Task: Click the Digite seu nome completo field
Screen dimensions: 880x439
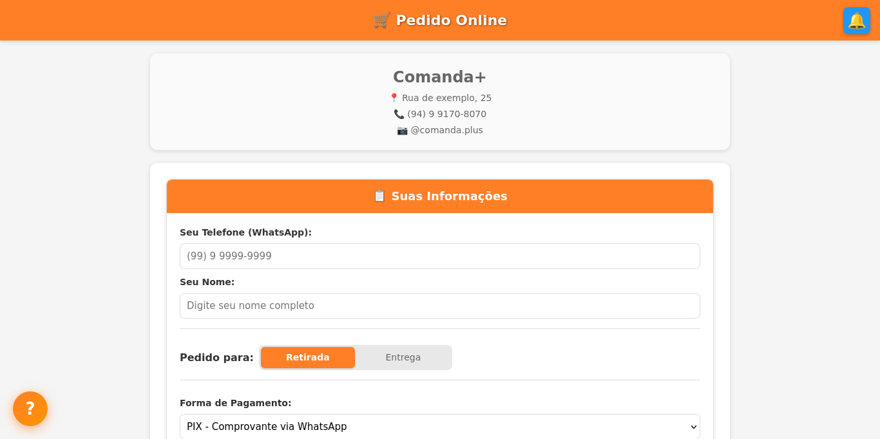Action: click(x=440, y=305)
